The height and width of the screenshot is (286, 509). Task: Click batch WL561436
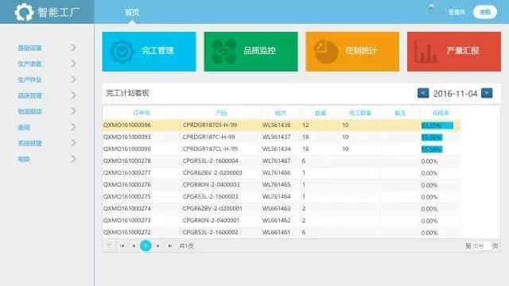(x=276, y=125)
